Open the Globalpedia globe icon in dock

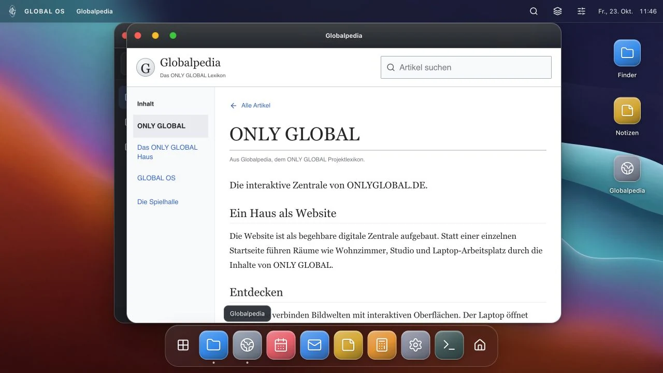pyautogui.click(x=247, y=345)
